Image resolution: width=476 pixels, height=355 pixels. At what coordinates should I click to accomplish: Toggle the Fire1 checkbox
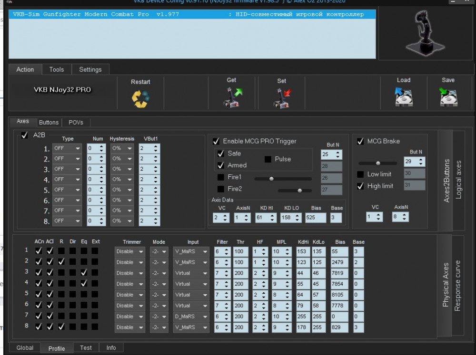[221, 177]
